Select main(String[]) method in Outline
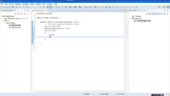This screenshot has height=96, width=170. coord(144,21)
